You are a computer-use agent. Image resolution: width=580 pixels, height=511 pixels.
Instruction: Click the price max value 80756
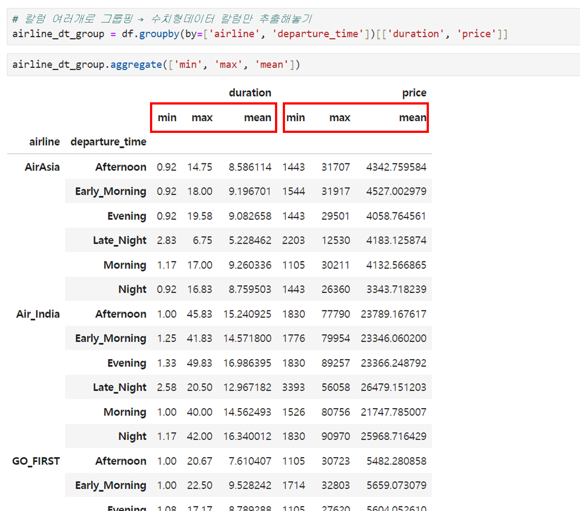pos(336,412)
